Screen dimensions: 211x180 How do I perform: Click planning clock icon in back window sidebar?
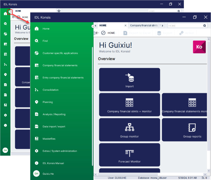(x=5, y=75)
